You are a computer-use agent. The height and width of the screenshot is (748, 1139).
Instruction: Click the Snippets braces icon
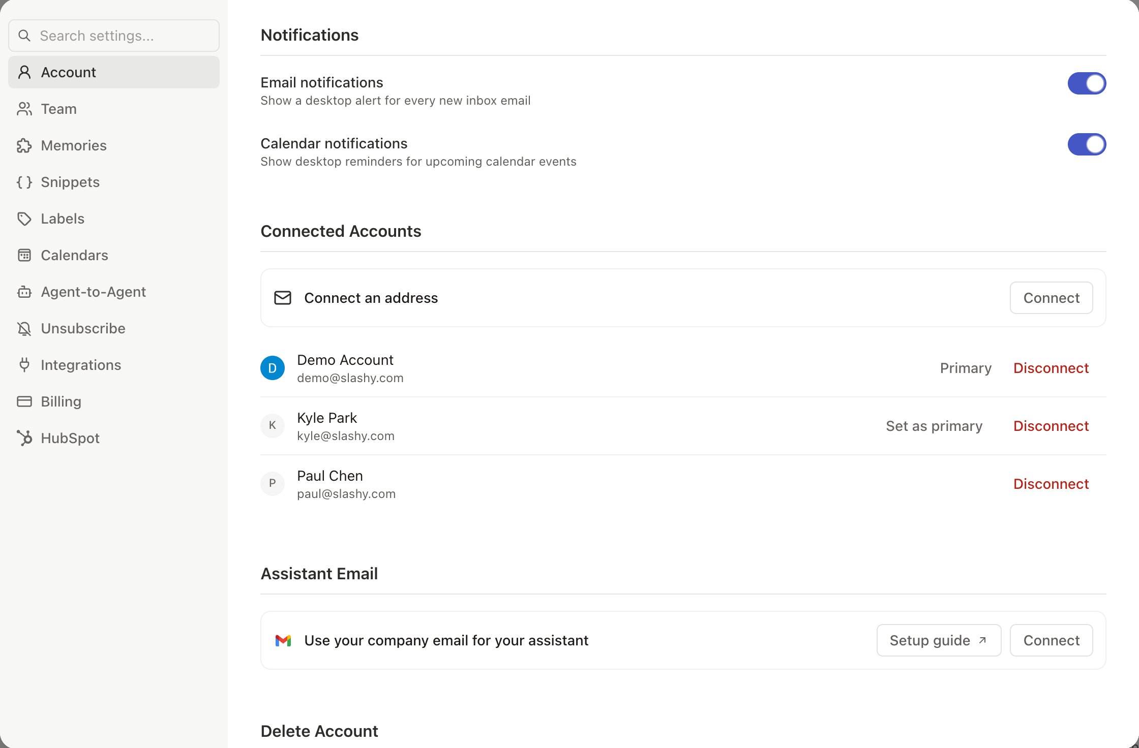pos(24,182)
